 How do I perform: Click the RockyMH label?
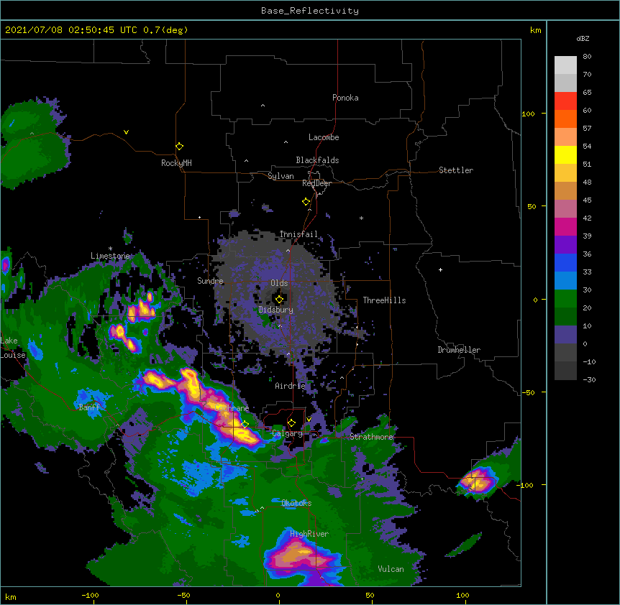tap(176, 162)
